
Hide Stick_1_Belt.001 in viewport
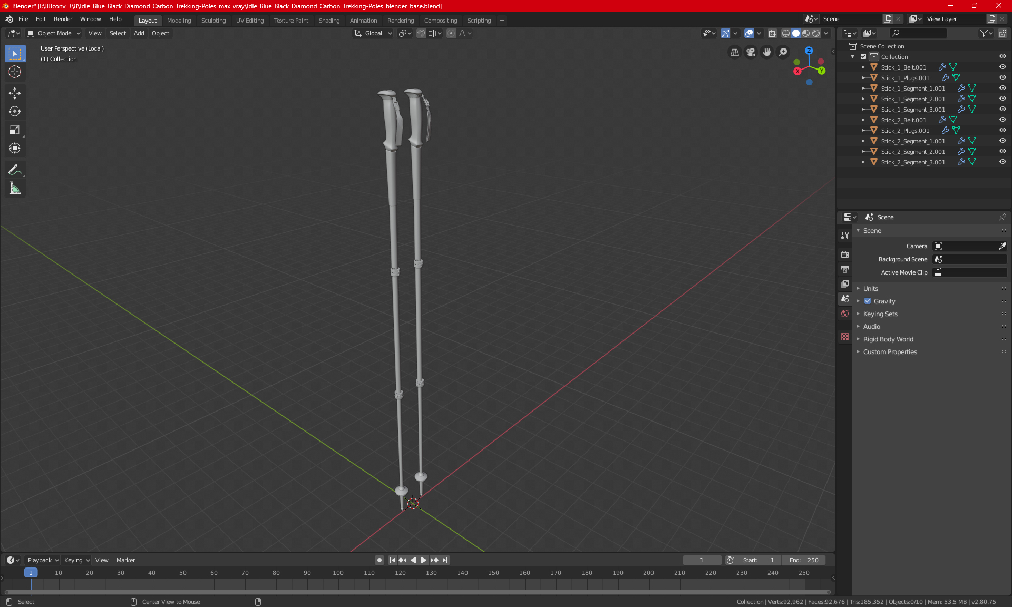pyautogui.click(x=1003, y=67)
